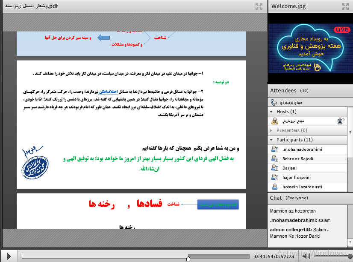Click the user icon next to Darjani
This screenshot has width=353, height=262.
point(275,168)
